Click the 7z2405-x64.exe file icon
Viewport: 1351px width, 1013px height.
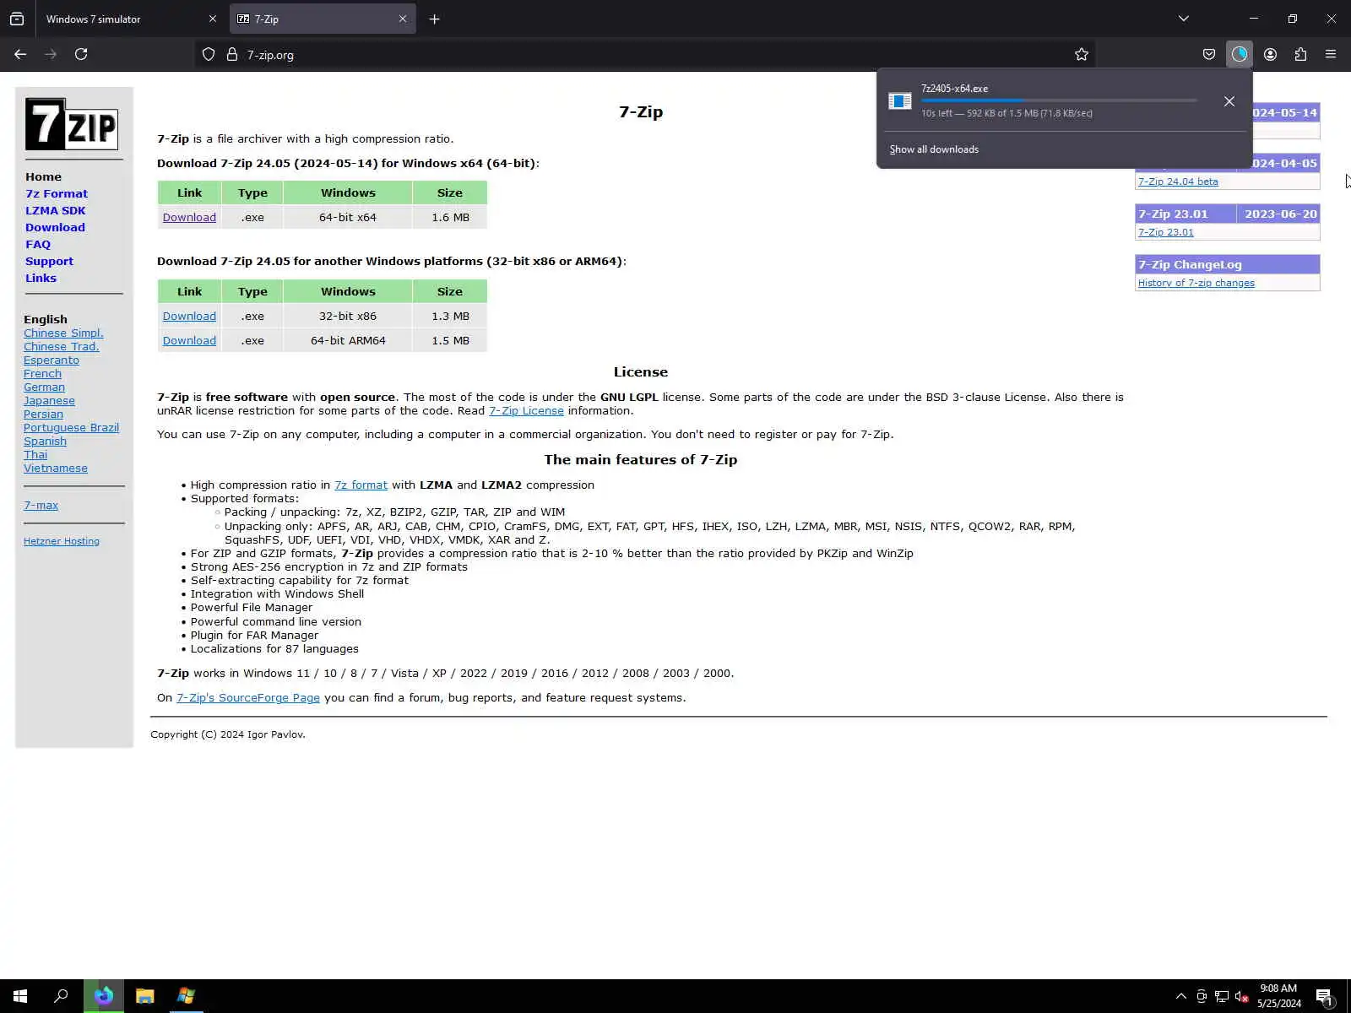click(x=900, y=101)
